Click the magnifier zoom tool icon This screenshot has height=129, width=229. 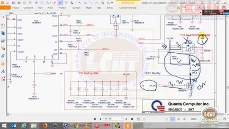pos(108,3)
